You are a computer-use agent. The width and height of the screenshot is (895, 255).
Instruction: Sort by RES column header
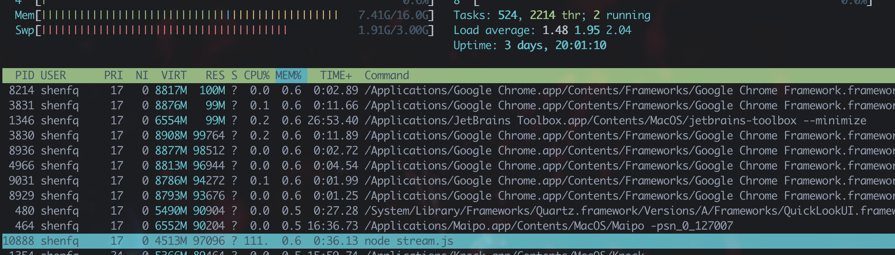pos(215,75)
